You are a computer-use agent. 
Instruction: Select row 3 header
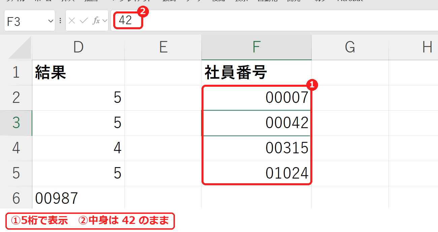pyautogui.click(x=16, y=123)
